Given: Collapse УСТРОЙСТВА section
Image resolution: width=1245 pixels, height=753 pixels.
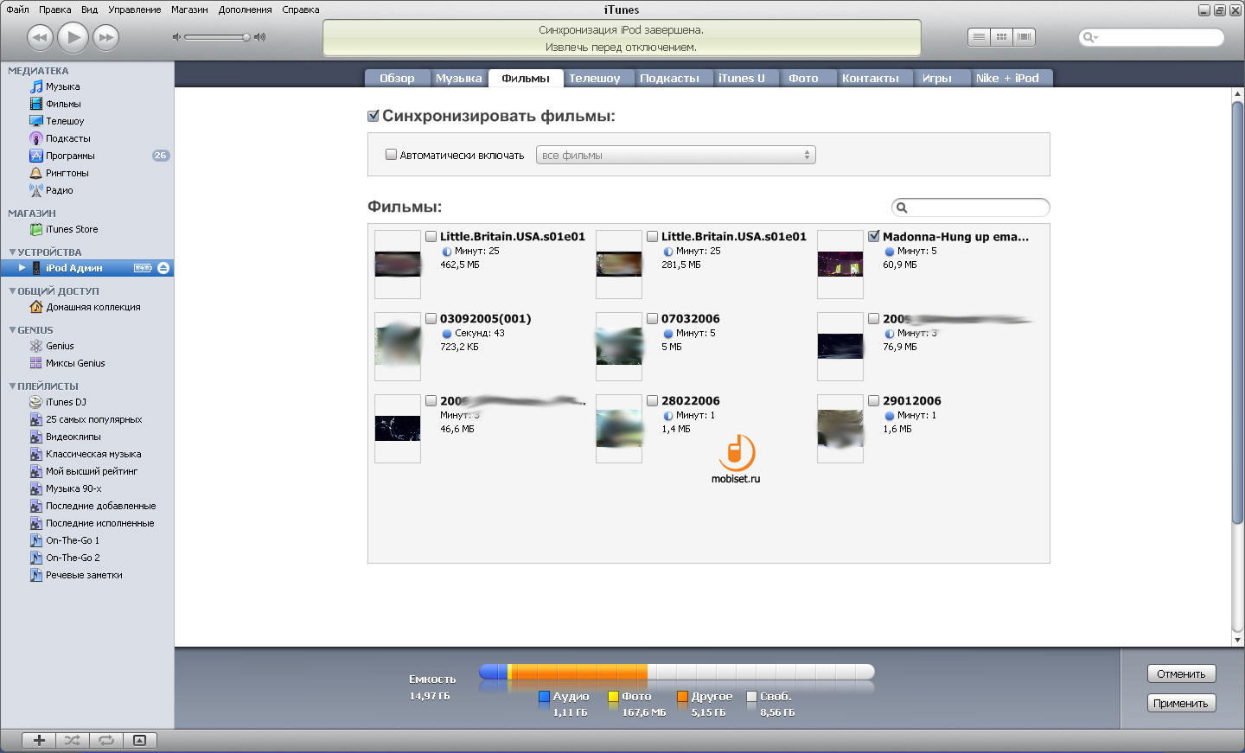Looking at the screenshot, I should [12, 252].
